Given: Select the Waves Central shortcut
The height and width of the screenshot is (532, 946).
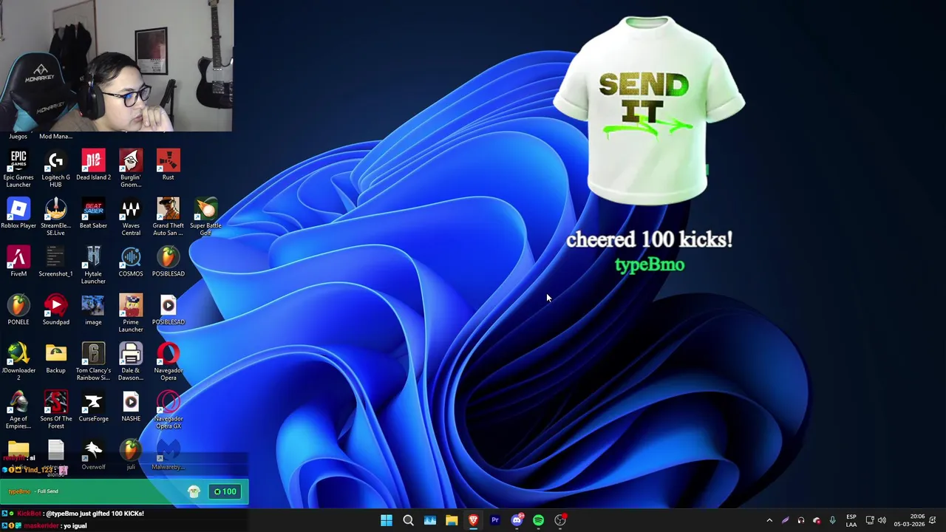Looking at the screenshot, I should click(x=131, y=216).
